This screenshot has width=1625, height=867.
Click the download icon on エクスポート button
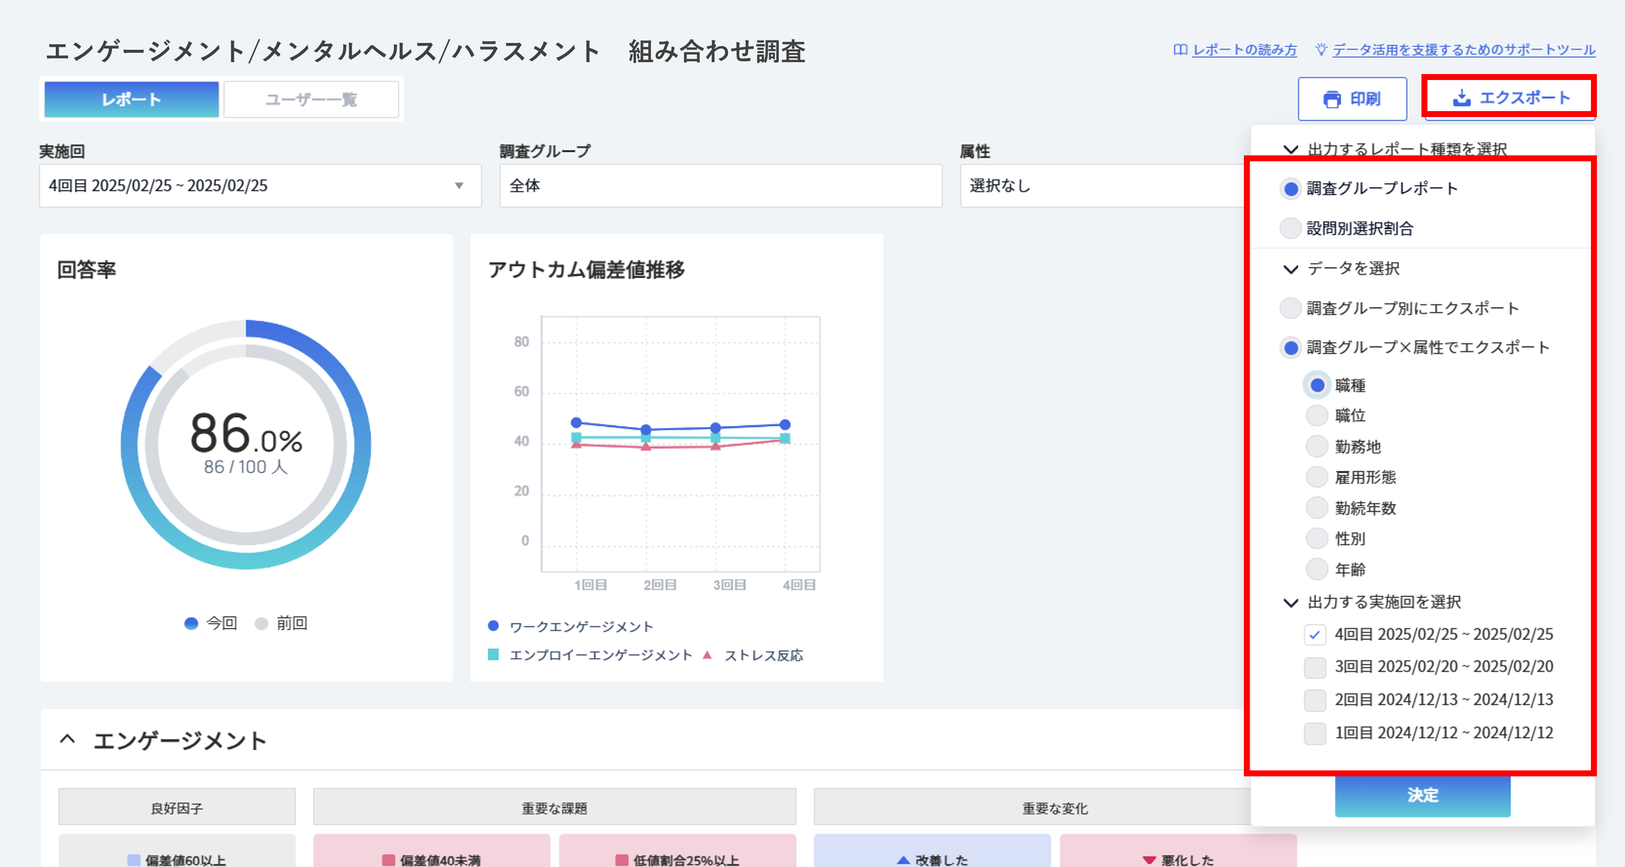pyautogui.click(x=1461, y=98)
